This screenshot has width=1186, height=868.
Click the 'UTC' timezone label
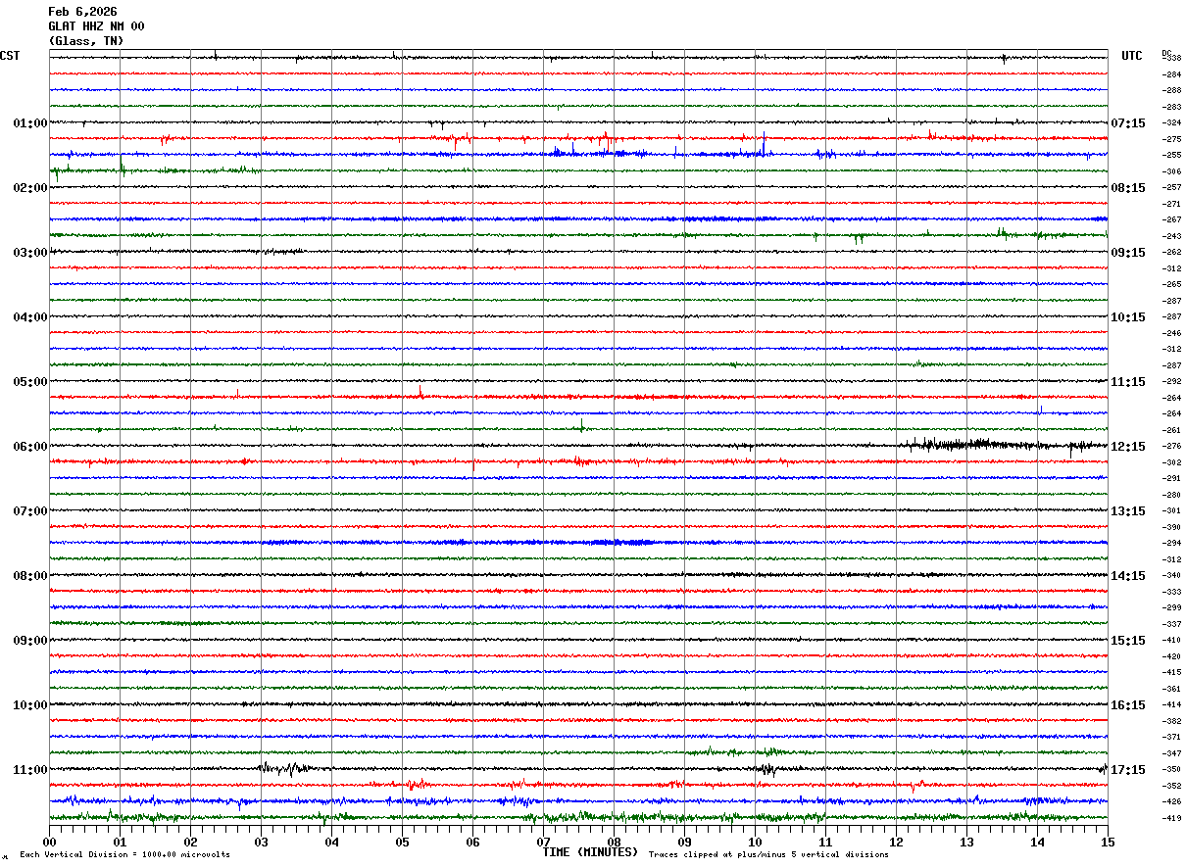coord(1132,56)
